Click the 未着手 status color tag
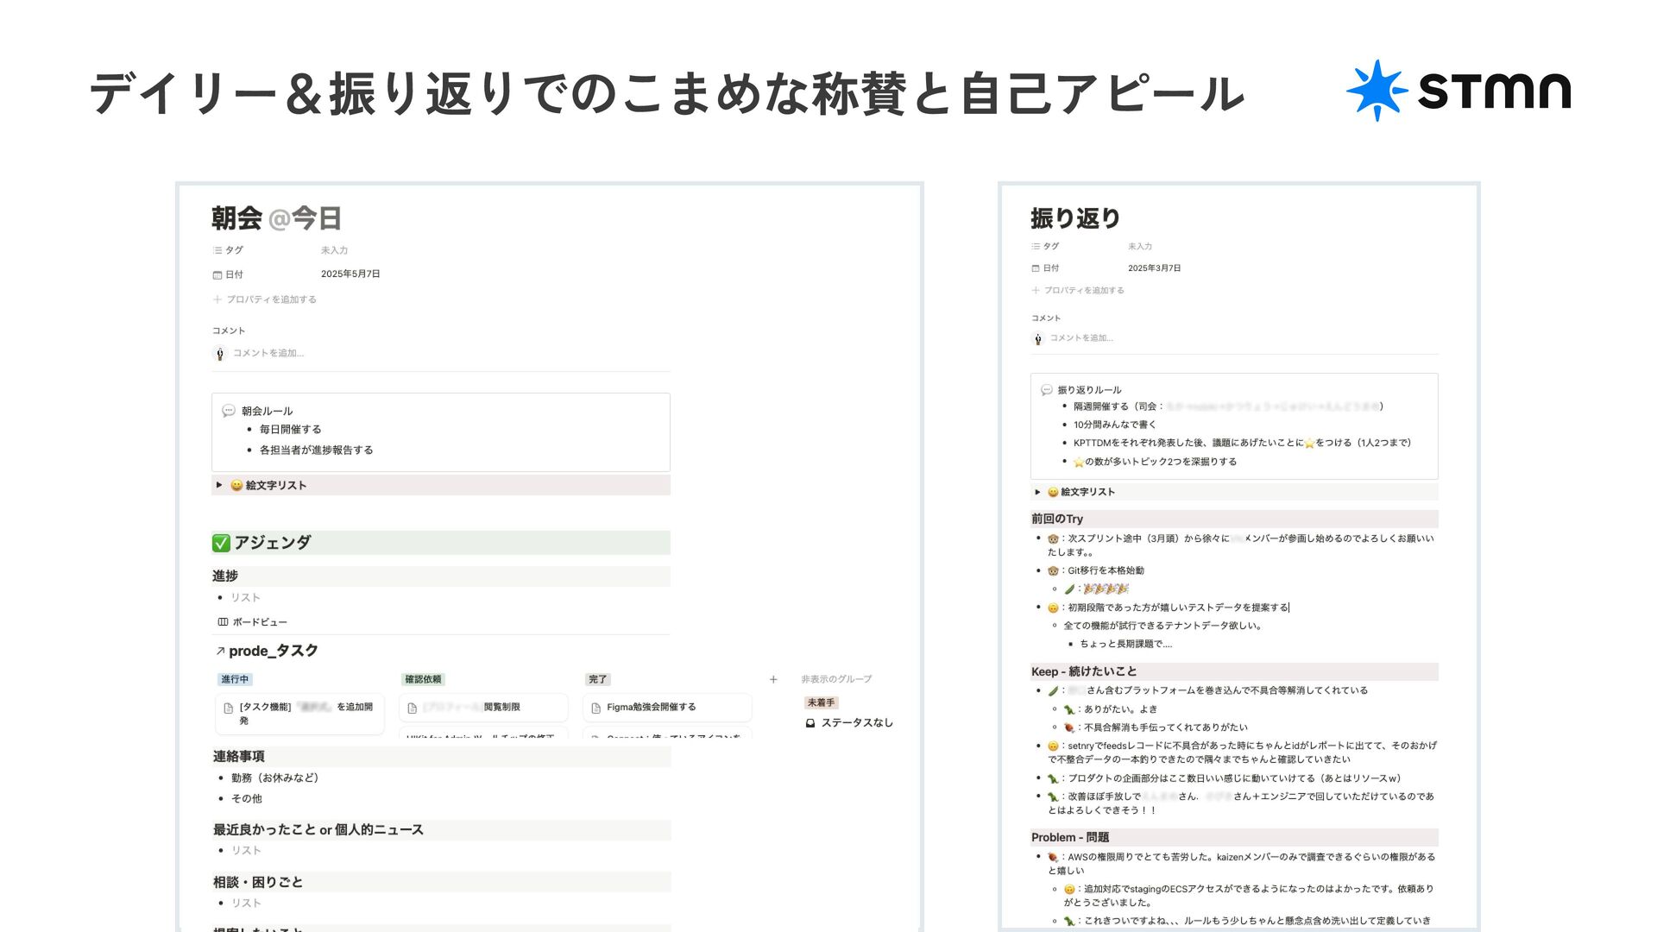 coord(821,702)
